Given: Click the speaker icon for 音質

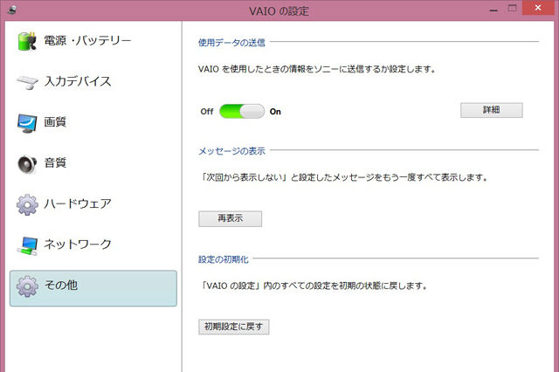Looking at the screenshot, I should coord(27,164).
